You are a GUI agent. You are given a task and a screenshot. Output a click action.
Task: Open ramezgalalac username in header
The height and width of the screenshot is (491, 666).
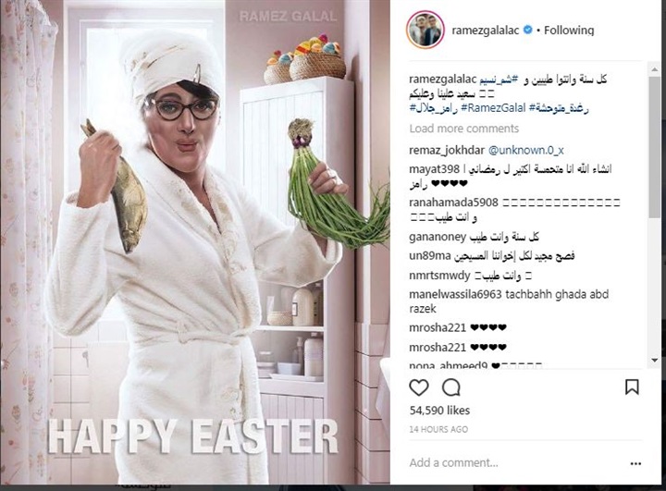pyautogui.click(x=485, y=31)
